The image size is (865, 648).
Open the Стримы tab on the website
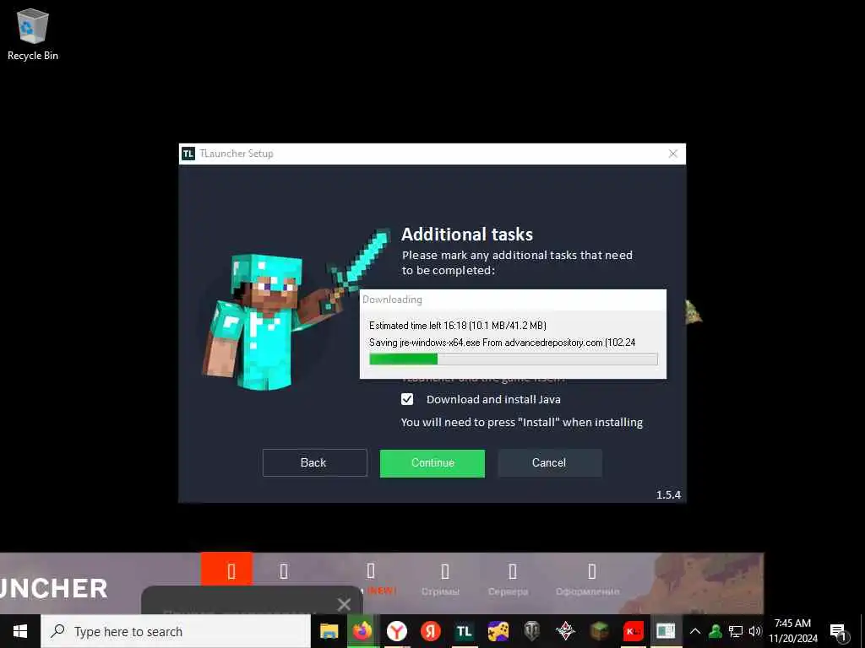(441, 580)
